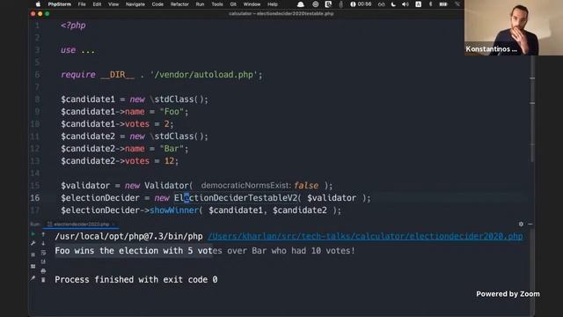
Task: Open the Tools menu
Action: (217, 4)
